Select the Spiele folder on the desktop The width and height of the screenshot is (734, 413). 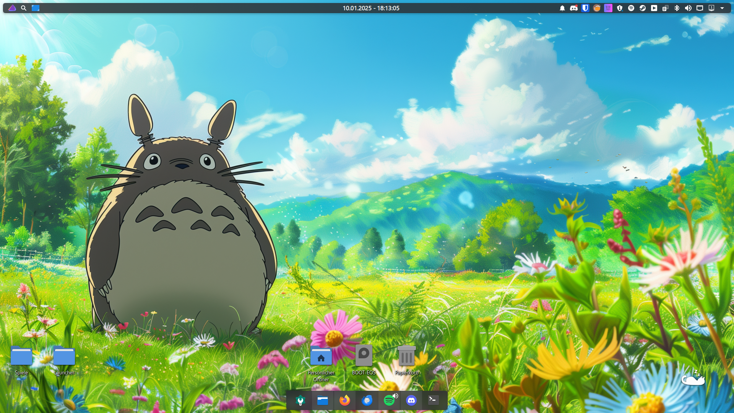[21, 356]
